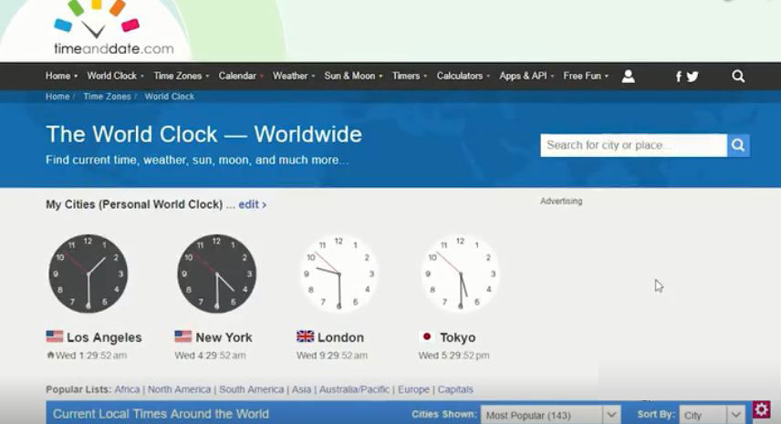Expand the Sort By City dropdown

pyautogui.click(x=713, y=415)
